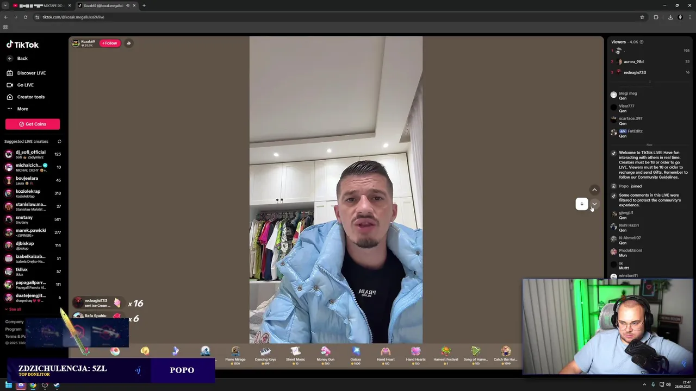Reload the TikTok page
Screen dimensions: 696x391
(x=25, y=17)
